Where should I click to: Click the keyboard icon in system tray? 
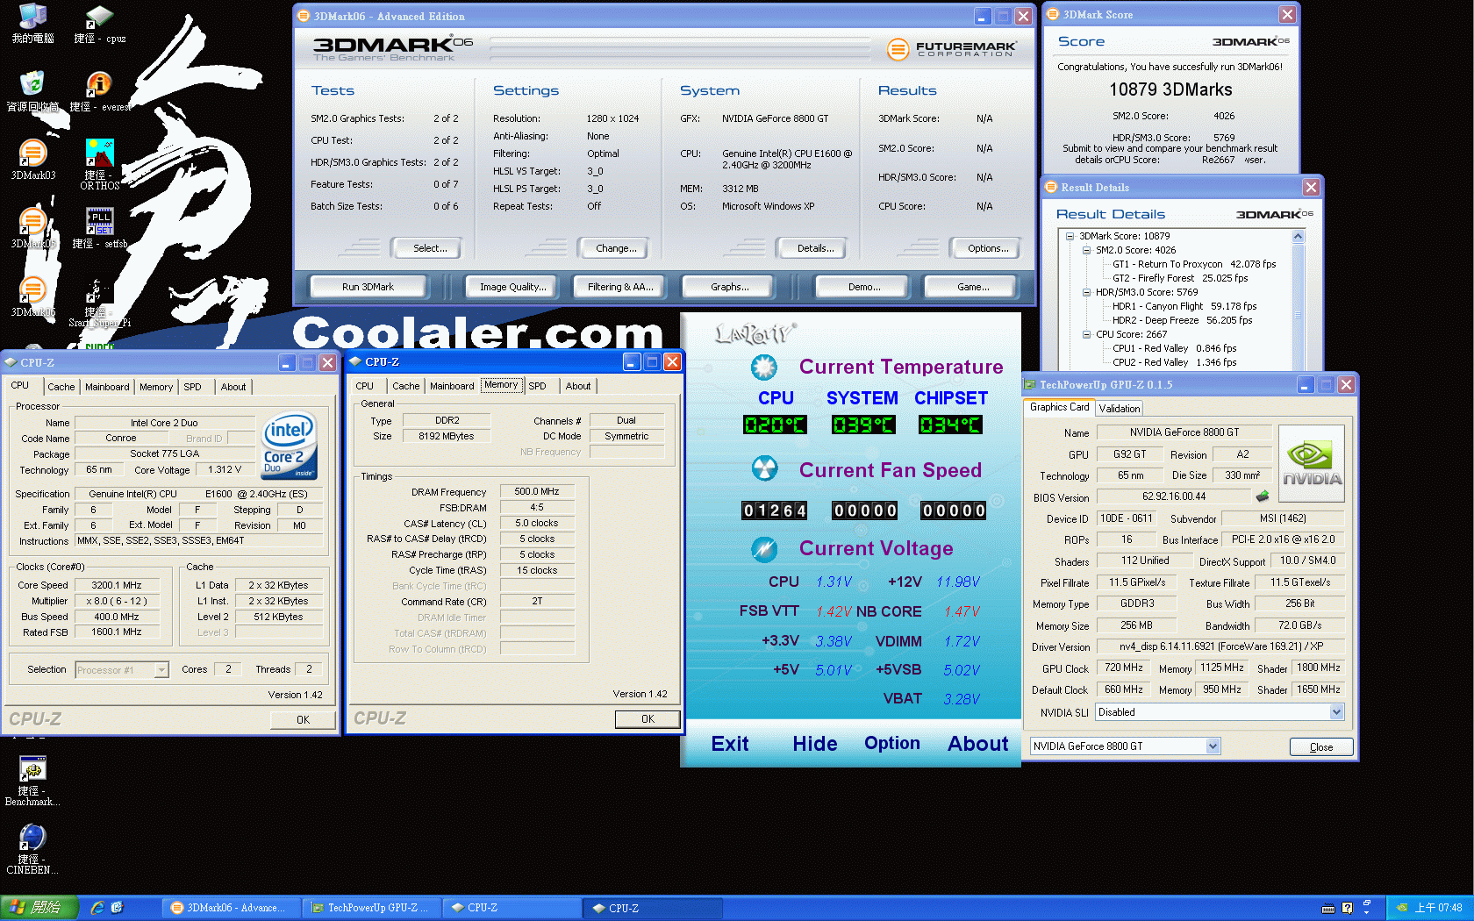(x=1328, y=908)
